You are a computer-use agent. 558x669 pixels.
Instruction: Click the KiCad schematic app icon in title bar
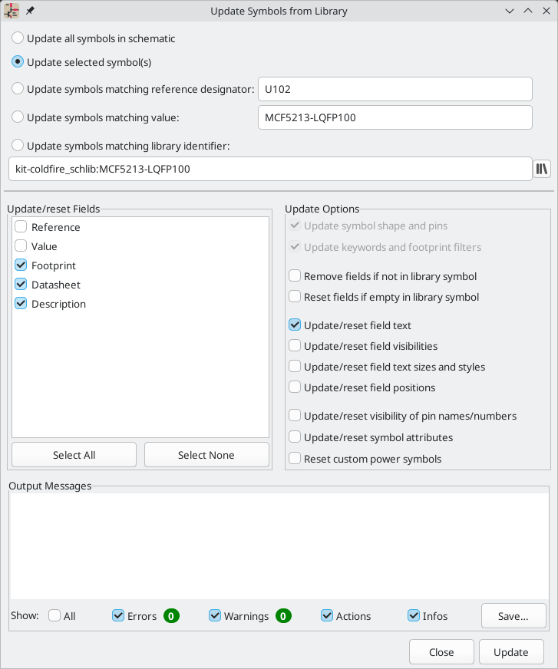(11, 11)
